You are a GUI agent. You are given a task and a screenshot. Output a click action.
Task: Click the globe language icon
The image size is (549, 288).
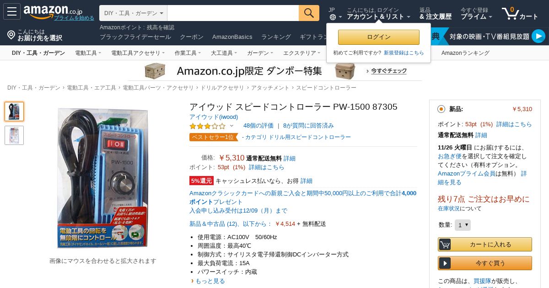pos(333,17)
